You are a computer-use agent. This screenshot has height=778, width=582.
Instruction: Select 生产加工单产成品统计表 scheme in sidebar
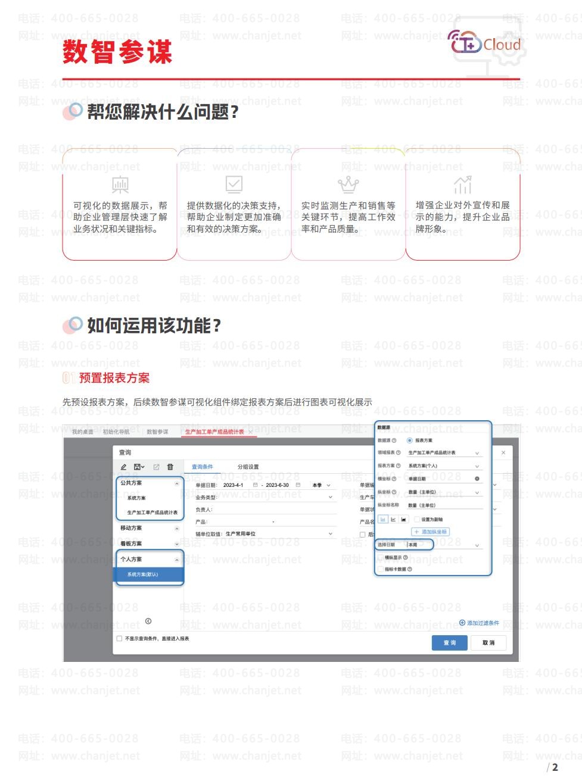152,512
